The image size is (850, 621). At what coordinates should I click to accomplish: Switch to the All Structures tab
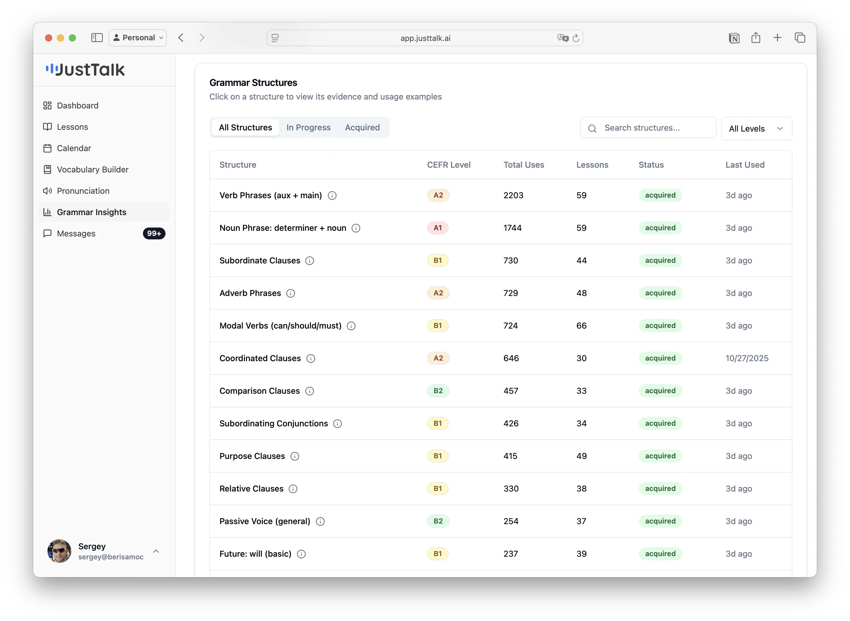(x=245, y=127)
